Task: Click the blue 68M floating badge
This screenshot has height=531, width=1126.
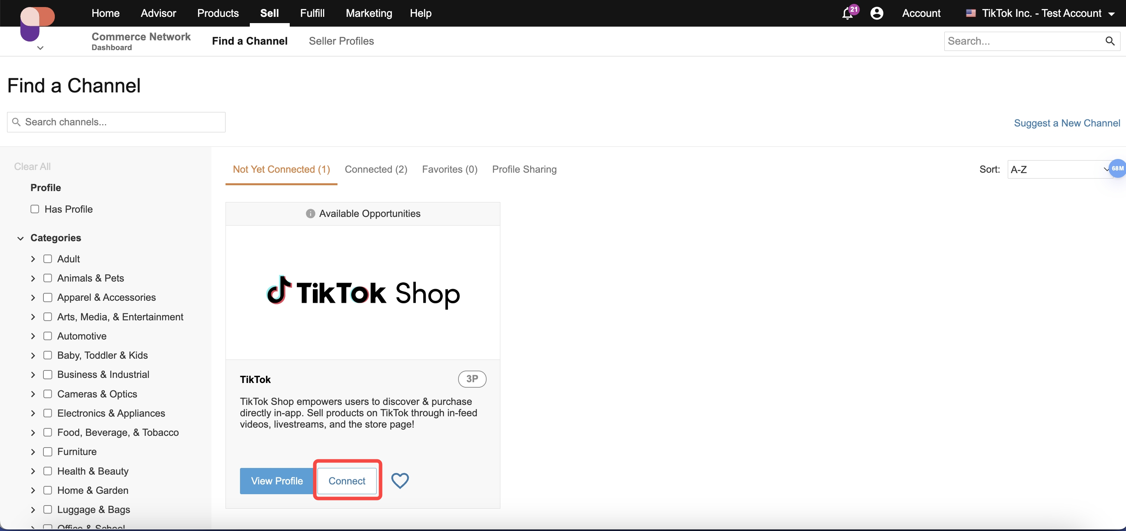Action: [x=1118, y=169]
